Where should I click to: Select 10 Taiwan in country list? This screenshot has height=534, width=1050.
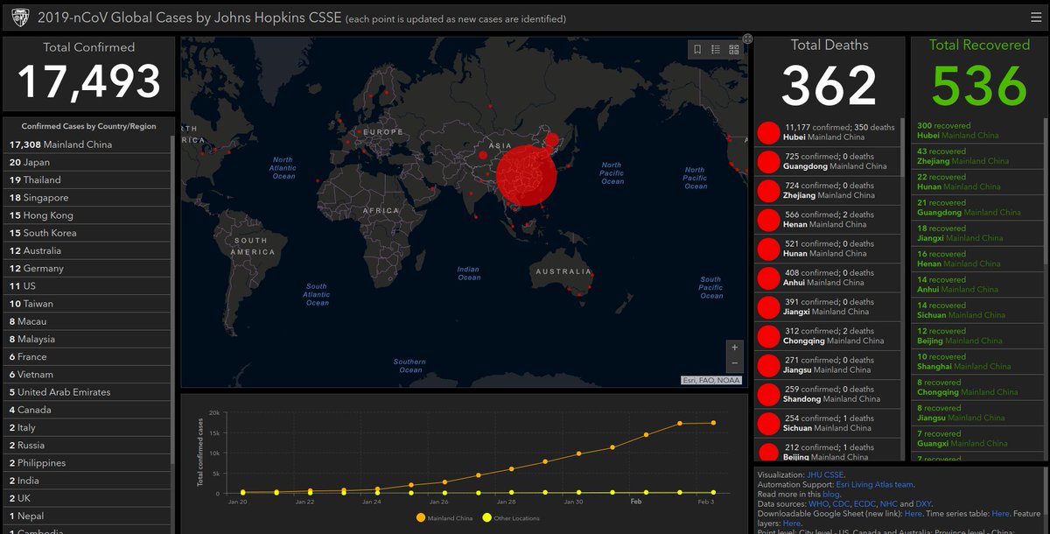[87, 304]
